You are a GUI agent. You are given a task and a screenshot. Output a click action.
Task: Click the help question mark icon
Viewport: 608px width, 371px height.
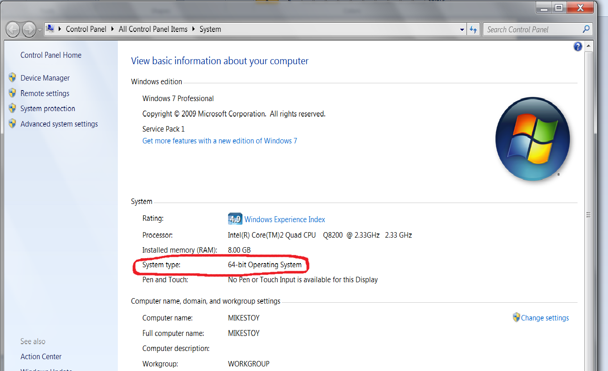578,46
